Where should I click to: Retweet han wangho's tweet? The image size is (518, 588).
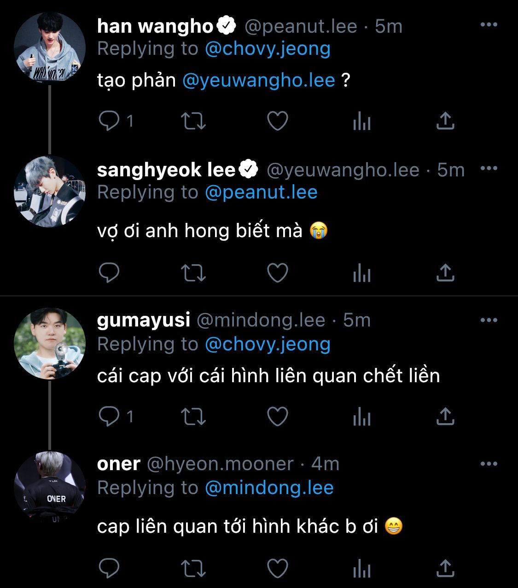193,121
